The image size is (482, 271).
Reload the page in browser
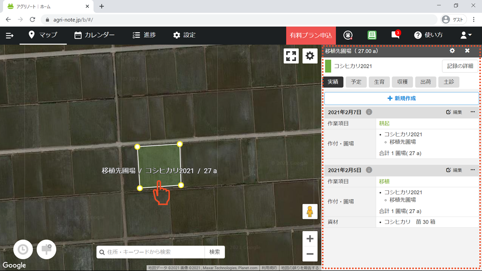32,19
